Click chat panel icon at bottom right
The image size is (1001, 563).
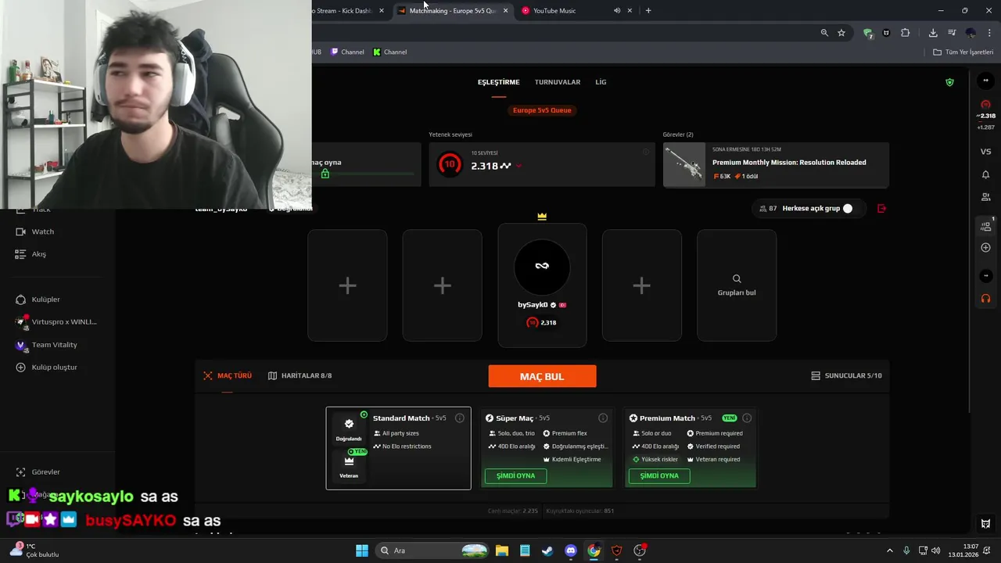click(985, 523)
